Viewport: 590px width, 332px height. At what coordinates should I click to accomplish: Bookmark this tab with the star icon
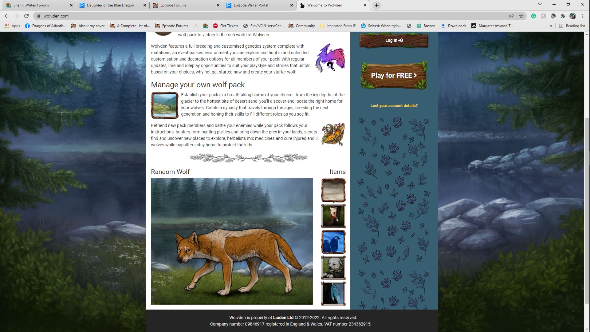pyautogui.click(x=521, y=16)
